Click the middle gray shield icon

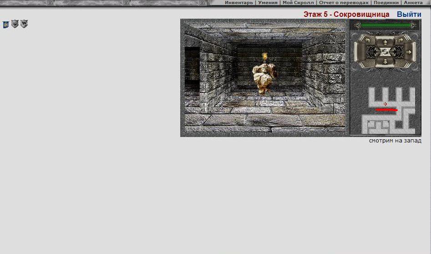tap(15, 24)
